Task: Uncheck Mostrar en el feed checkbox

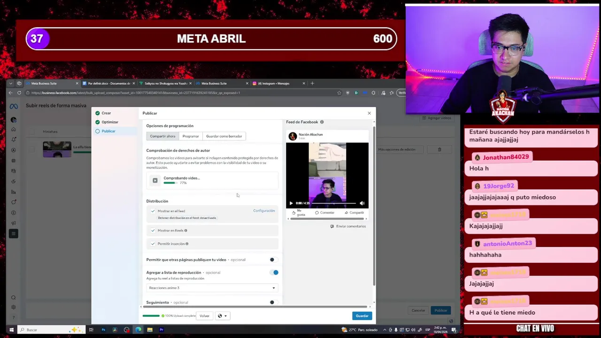Action: (x=153, y=211)
